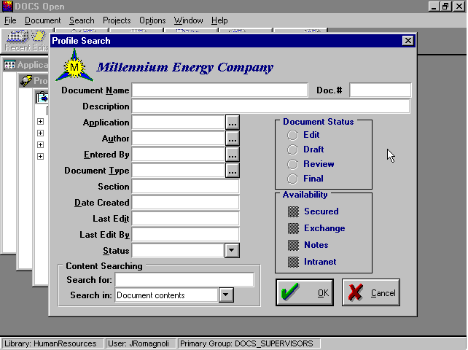Click the OK button with green checkmark
Screen dimensions: 468x350
coord(305,292)
